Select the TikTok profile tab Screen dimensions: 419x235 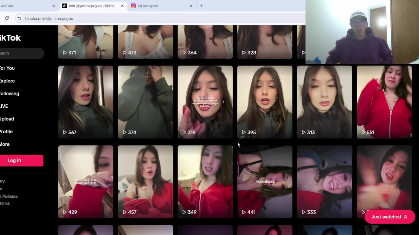(93, 6)
